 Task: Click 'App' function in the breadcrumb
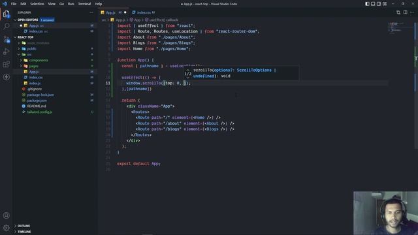point(137,20)
